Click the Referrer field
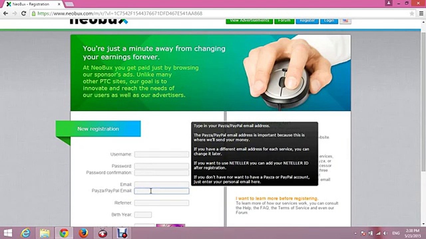This screenshot has height=239, width=426. pyautogui.click(x=161, y=203)
